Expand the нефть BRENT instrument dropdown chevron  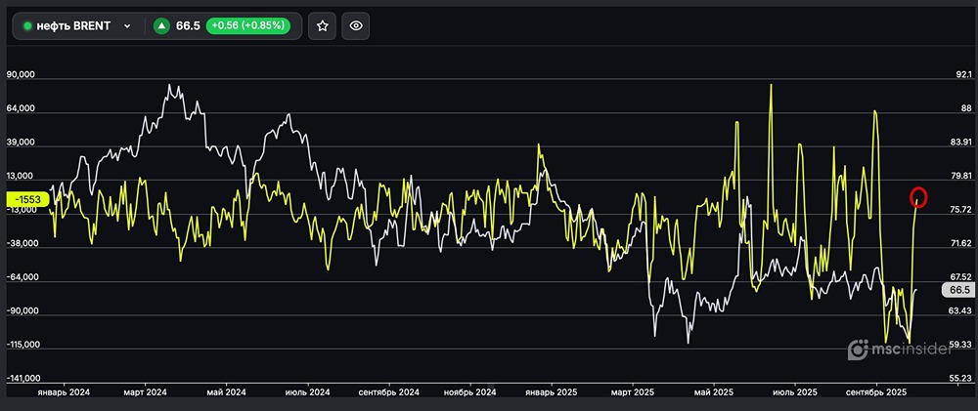click(x=127, y=26)
